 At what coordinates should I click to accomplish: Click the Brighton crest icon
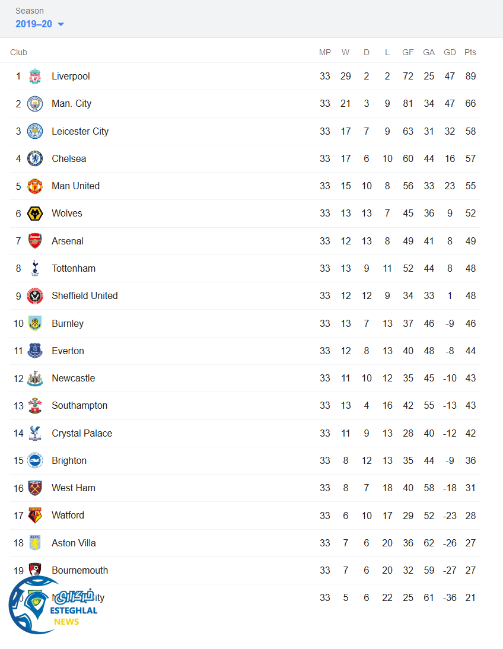tap(35, 461)
